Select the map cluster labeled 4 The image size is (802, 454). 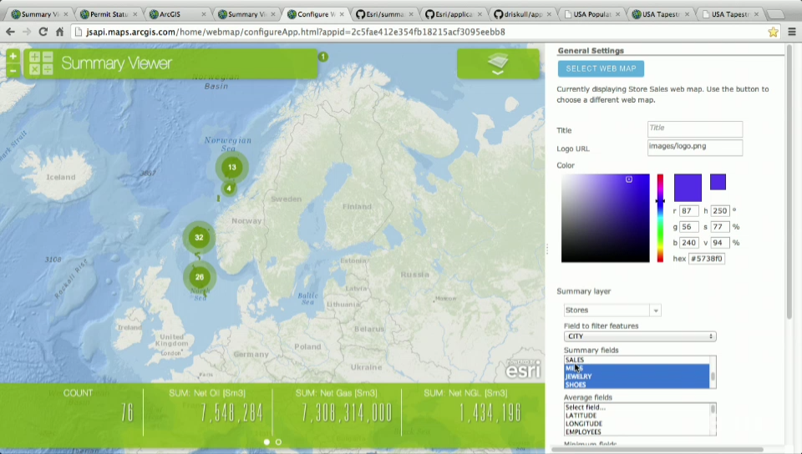[x=229, y=189]
